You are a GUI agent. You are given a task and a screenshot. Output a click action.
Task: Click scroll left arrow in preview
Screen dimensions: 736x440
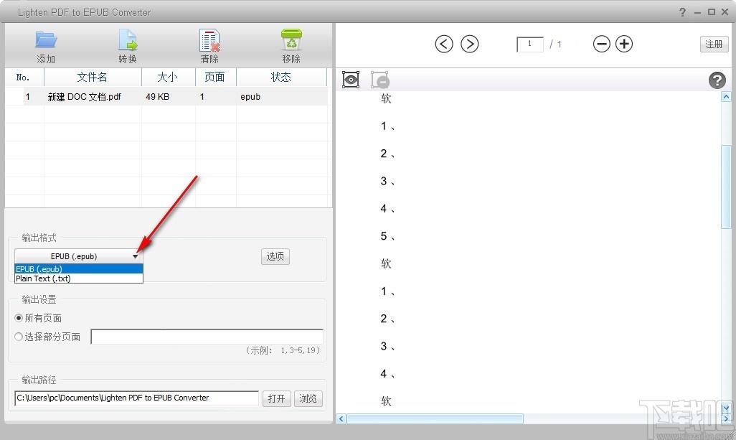point(341,418)
